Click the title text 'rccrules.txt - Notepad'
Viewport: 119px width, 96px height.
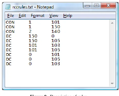coord(33,7)
